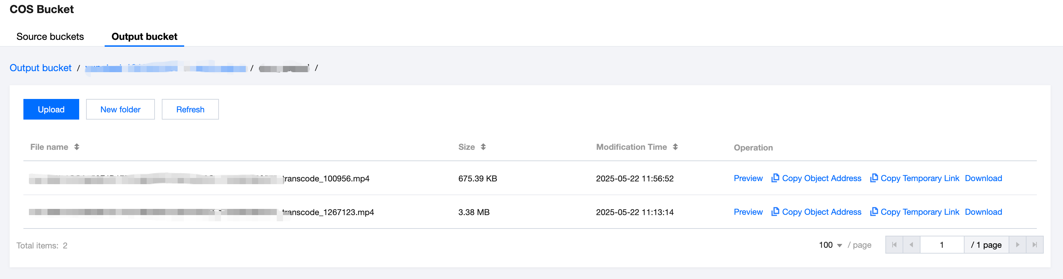This screenshot has height=279, width=1063.
Task: Switch to the Source buckets tab
Action: [x=50, y=37]
